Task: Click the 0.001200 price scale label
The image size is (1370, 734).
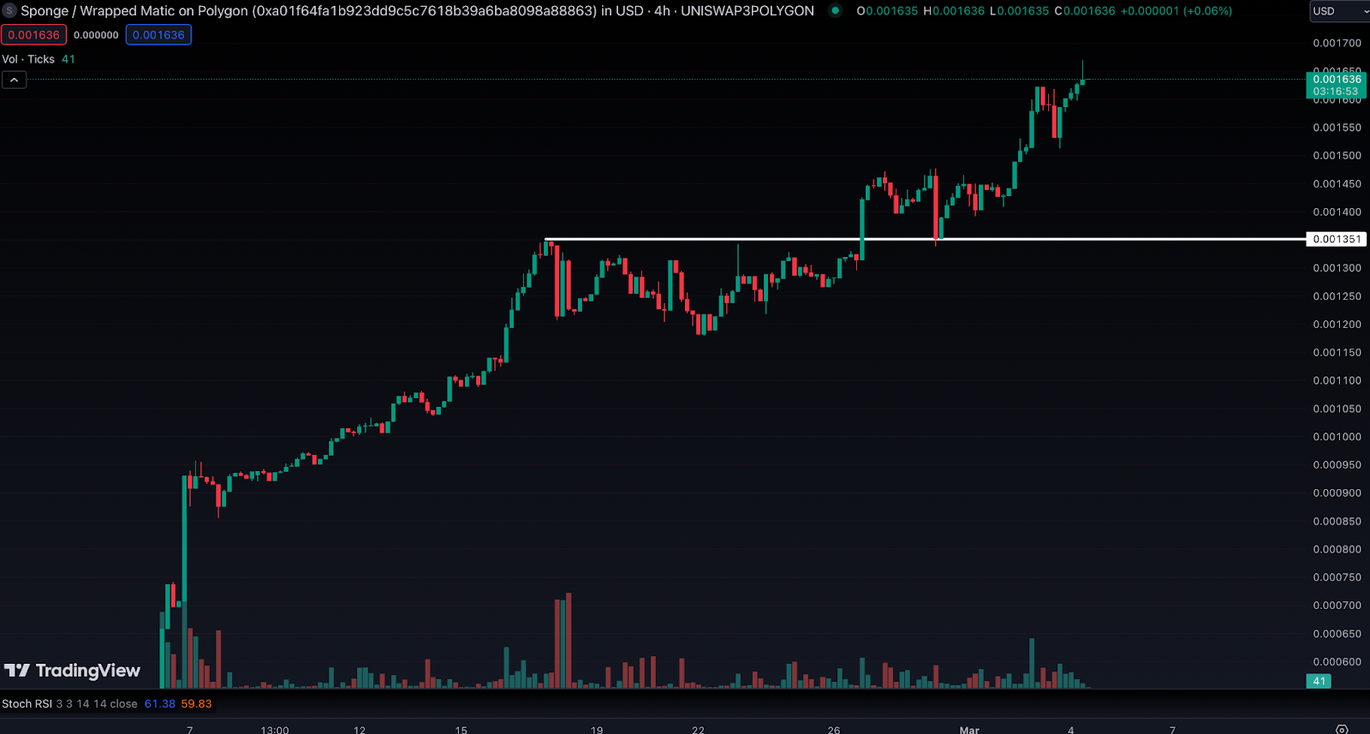Action: coord(1337,325)
